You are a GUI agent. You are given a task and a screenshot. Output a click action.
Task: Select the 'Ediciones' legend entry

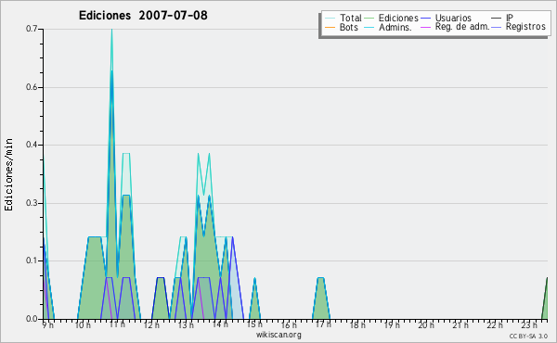pyautogui.click(x=398, y=18)
